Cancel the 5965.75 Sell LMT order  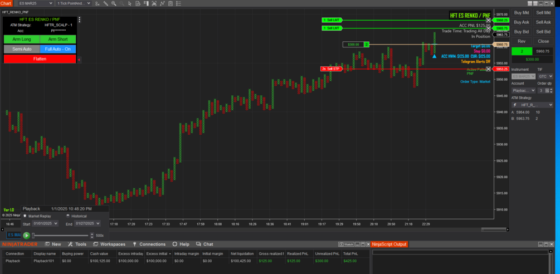(x=488, y=28)
